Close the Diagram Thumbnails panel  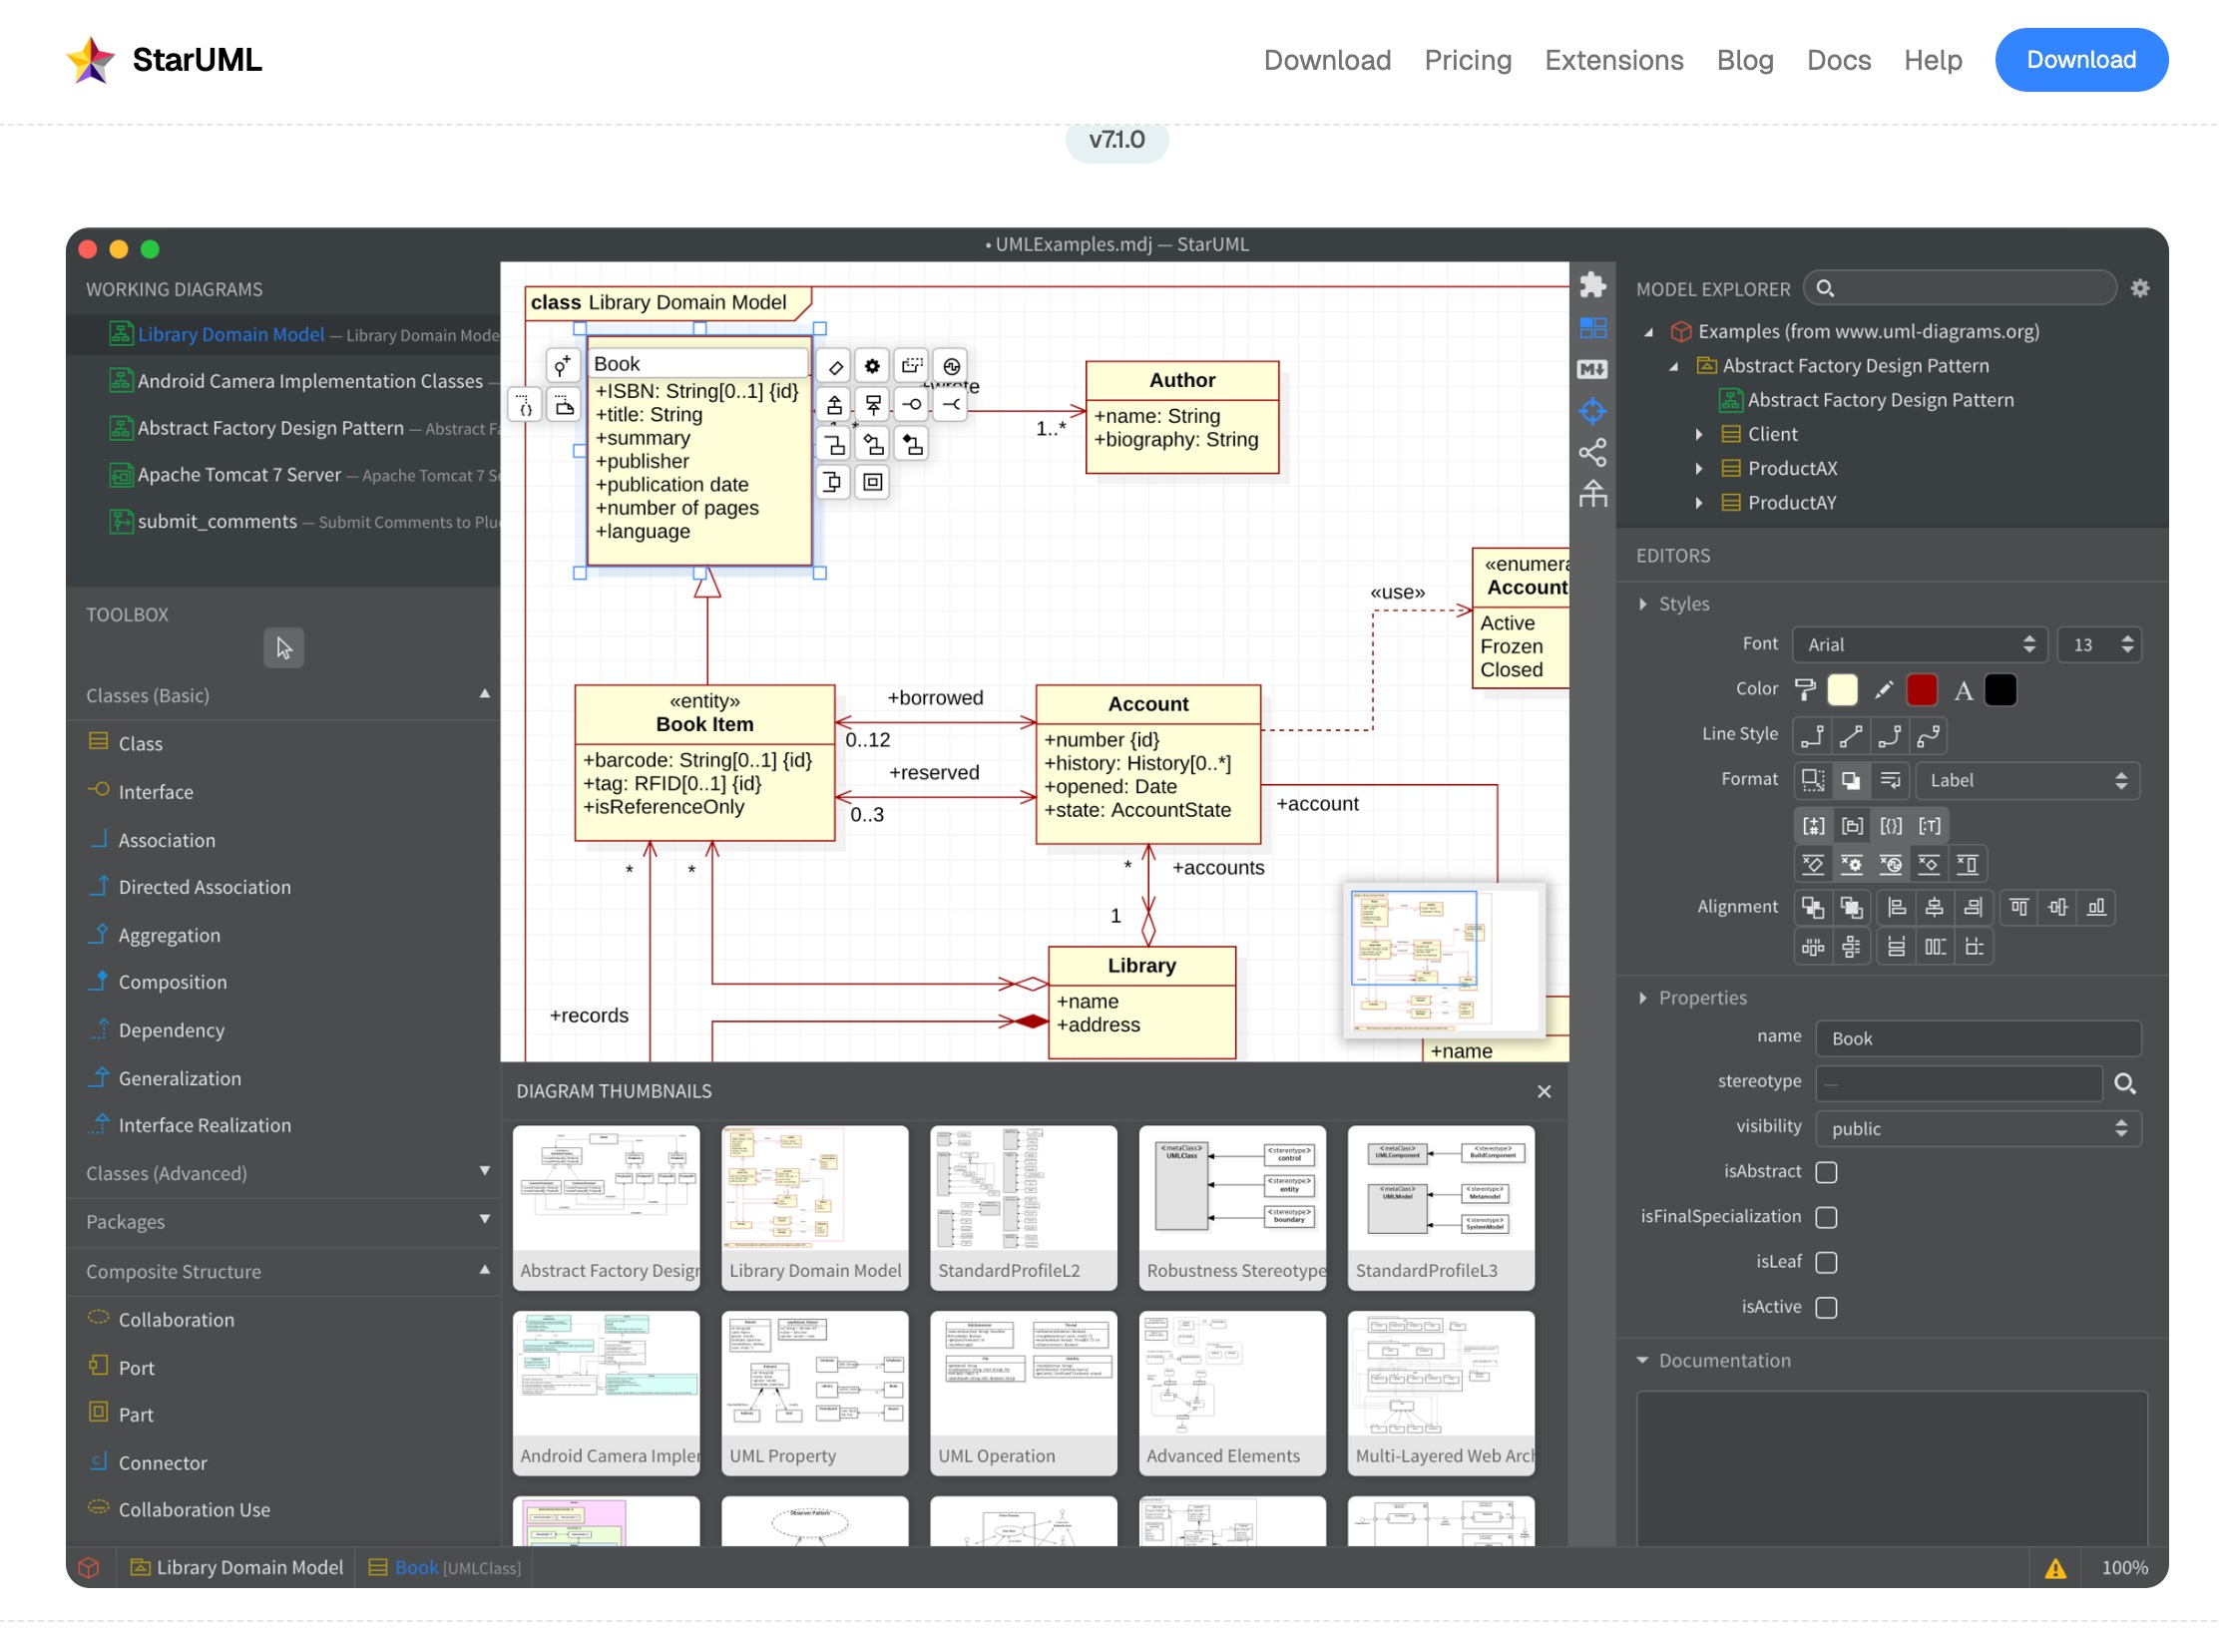pyautogui.click(x=1544, y=1091)
